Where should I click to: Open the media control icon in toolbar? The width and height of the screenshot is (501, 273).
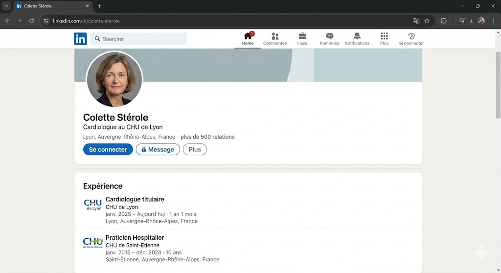(462, 21)
